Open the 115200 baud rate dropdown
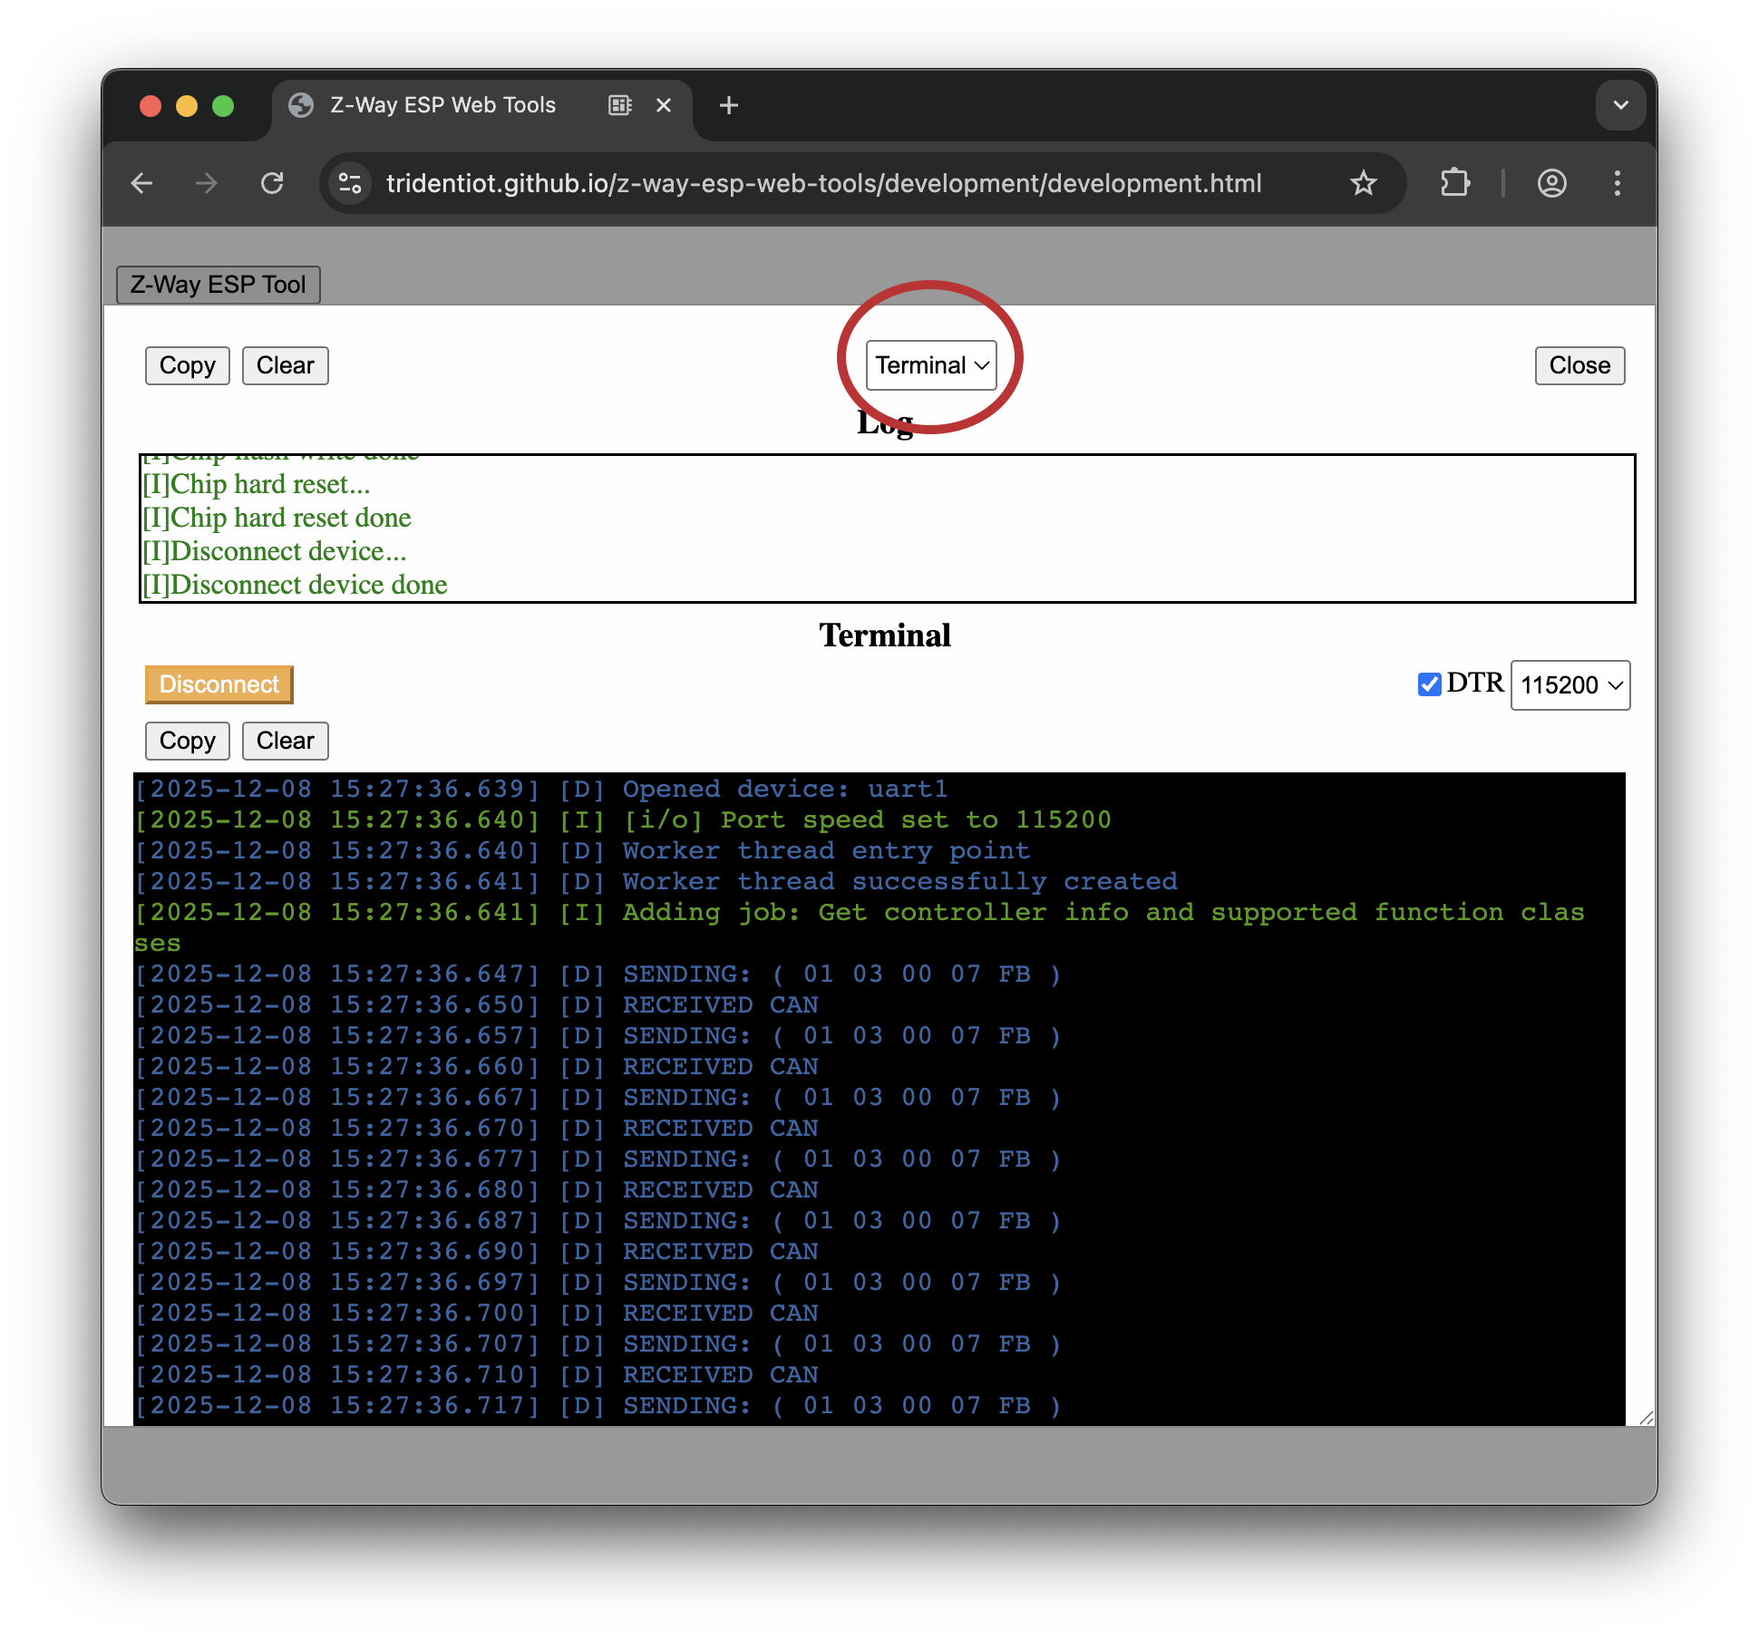The width and height of the screenshot is (1759, 1639). coord(1569,685)
